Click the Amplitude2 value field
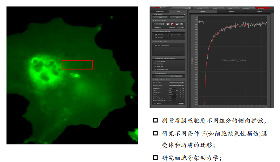The image size is (280, 162). pos(172,93)
